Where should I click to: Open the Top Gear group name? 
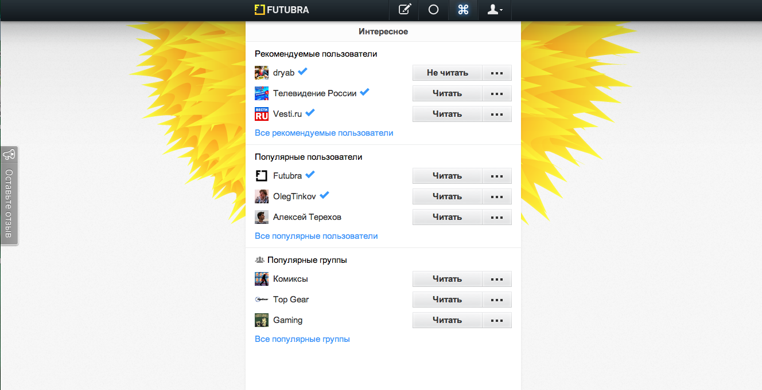[x=291, y=300]
